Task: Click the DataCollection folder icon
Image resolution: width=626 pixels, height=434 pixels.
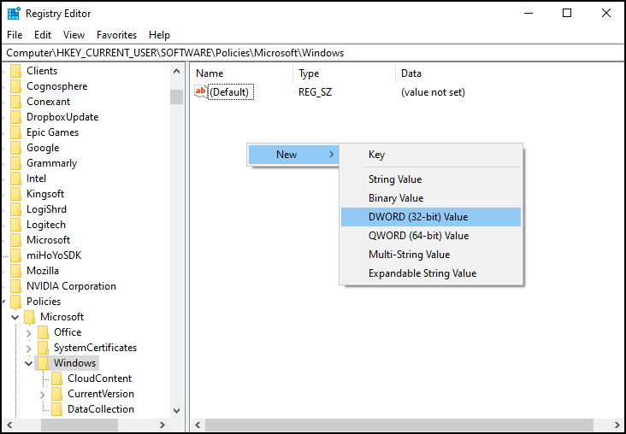Action: pyautogui.click(x=56, y=409)
